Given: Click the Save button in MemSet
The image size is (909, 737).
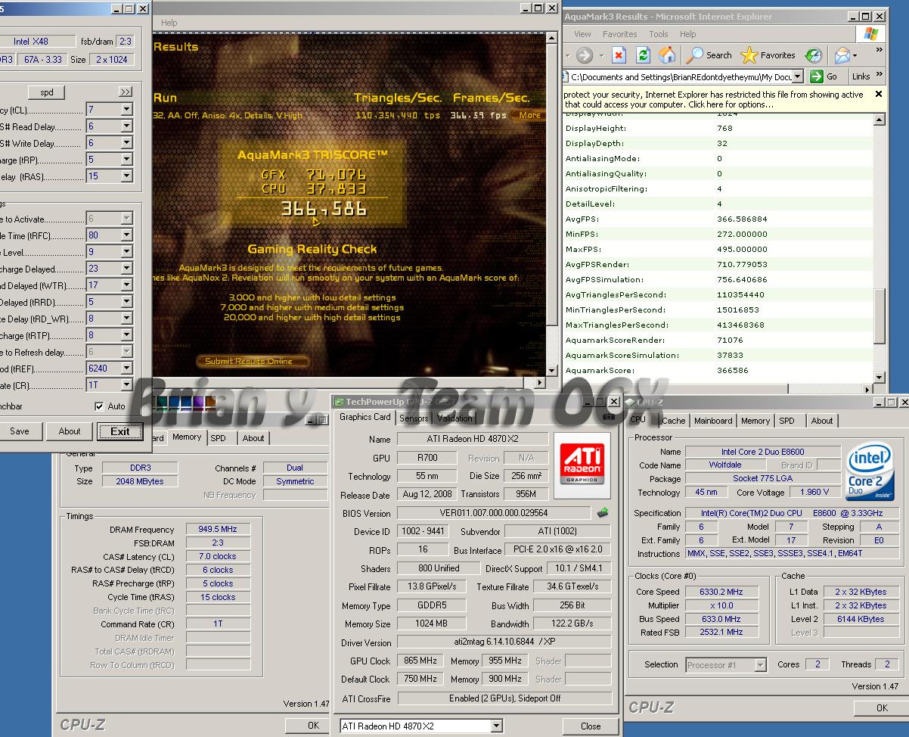Looking at the screenshot, I should click(x=20, y=431).
